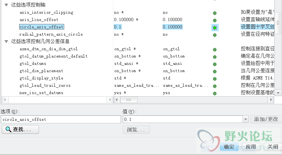
Task: Click green status dot for asme_dtm_on_dia_dim_gtol
Action: click(x=215, y=50)
